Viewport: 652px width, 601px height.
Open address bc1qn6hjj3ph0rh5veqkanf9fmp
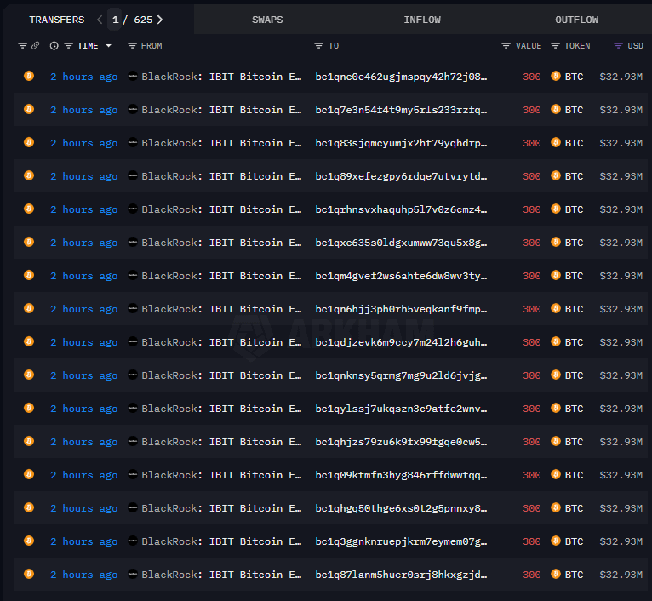point(401,309)
